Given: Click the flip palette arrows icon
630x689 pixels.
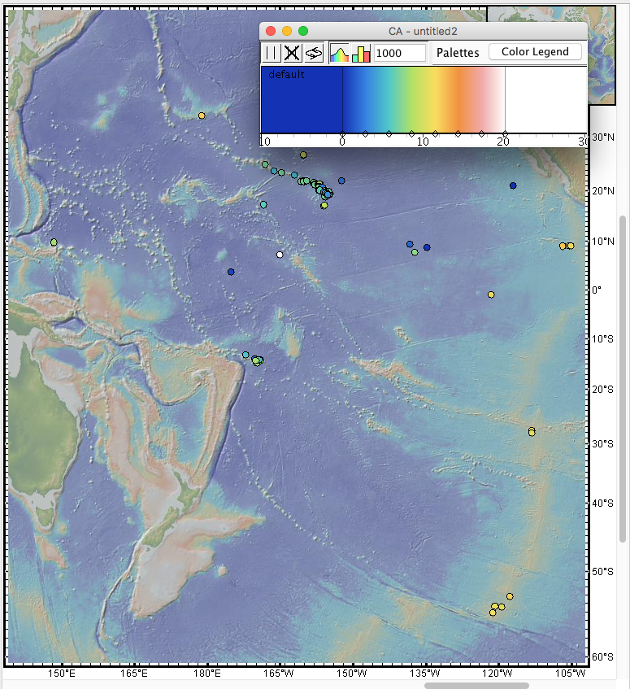Looking at the screenshot, I should 314,53.
